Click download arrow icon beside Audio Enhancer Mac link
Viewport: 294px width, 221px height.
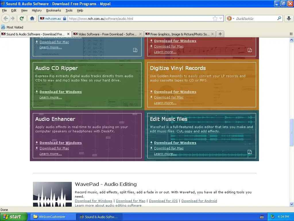[37, 148]
